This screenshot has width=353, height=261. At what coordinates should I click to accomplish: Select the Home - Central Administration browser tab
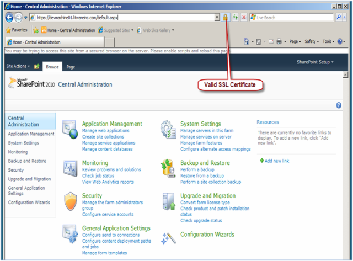(55, 42)
